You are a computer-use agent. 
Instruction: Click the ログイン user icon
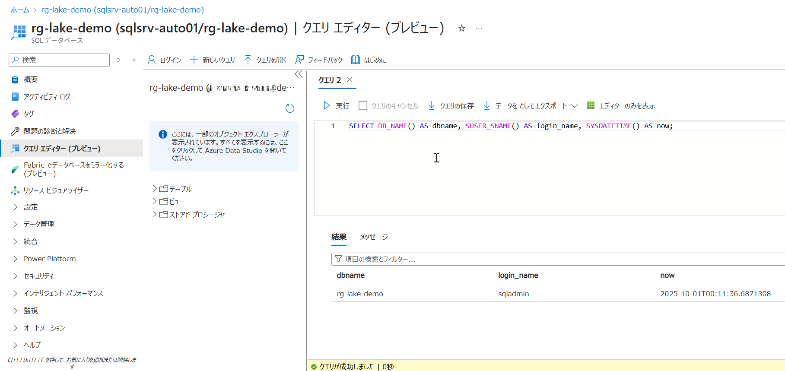[152, 60]
